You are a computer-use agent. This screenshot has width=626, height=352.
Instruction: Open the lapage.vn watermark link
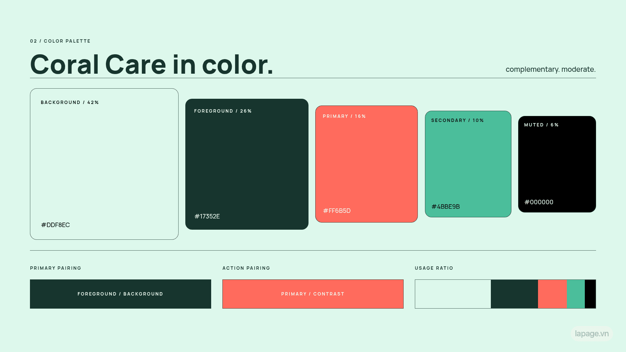[592, 334]
